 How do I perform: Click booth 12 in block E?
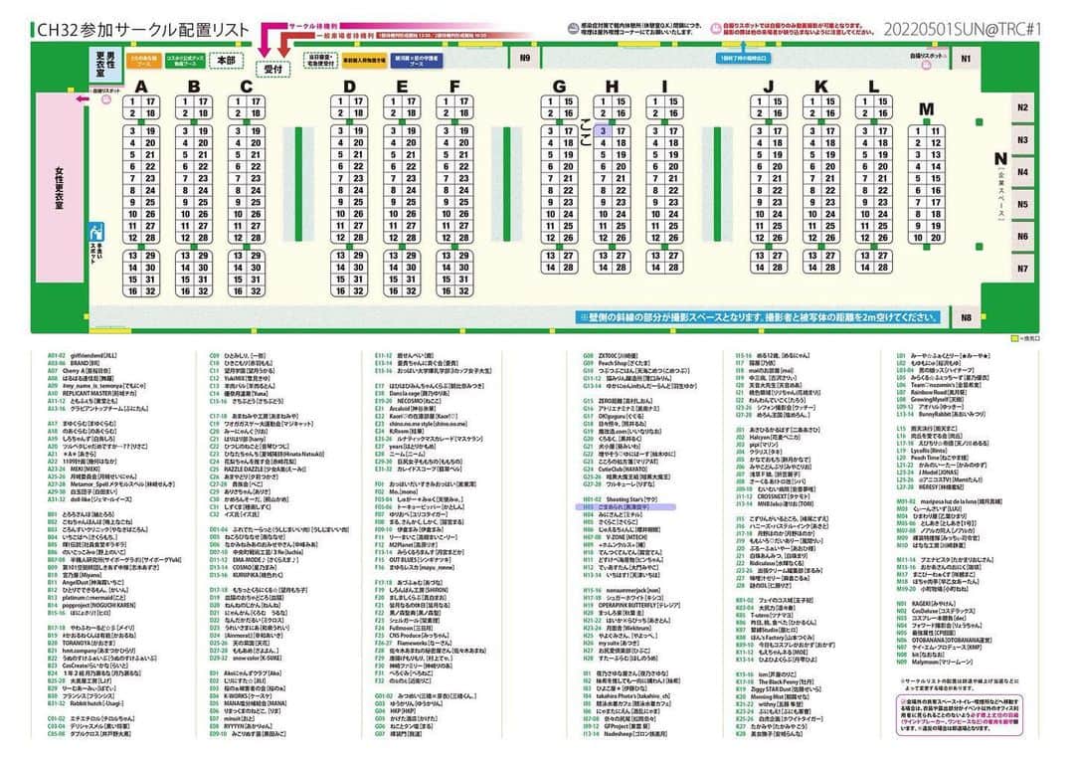(x=393, y=238)
